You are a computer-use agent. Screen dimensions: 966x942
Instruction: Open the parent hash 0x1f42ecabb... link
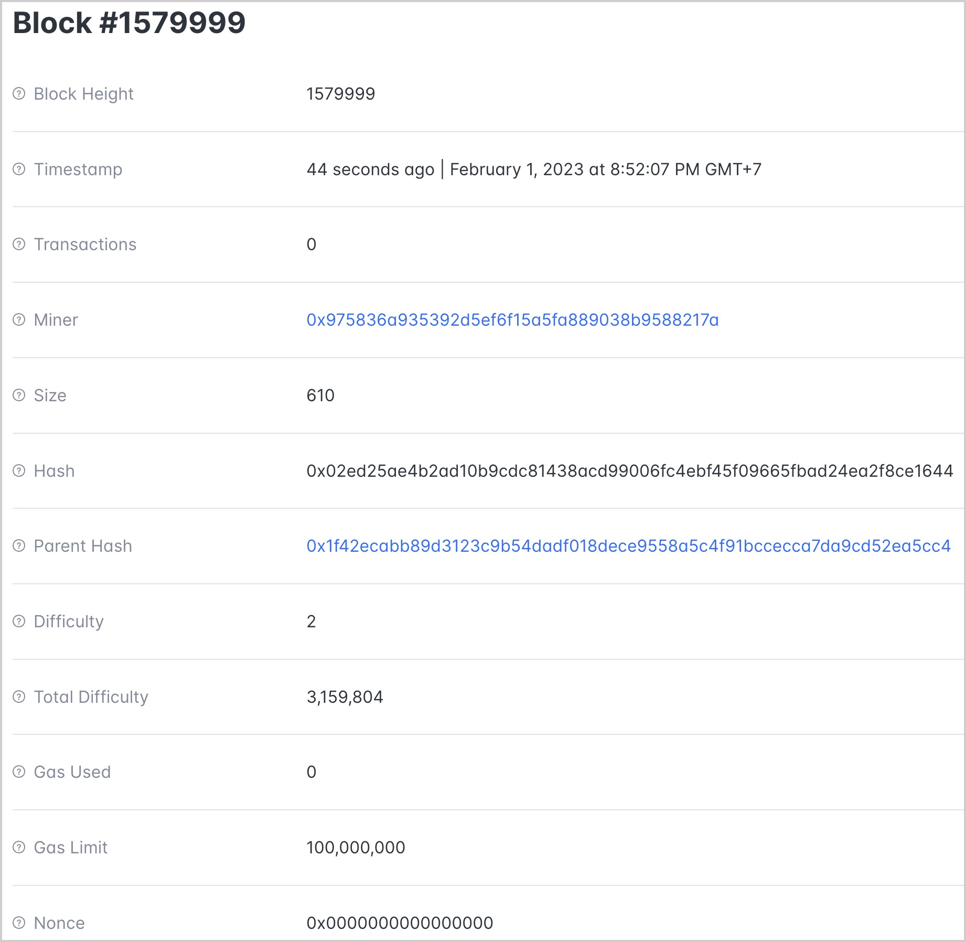[x=628, y=546]
